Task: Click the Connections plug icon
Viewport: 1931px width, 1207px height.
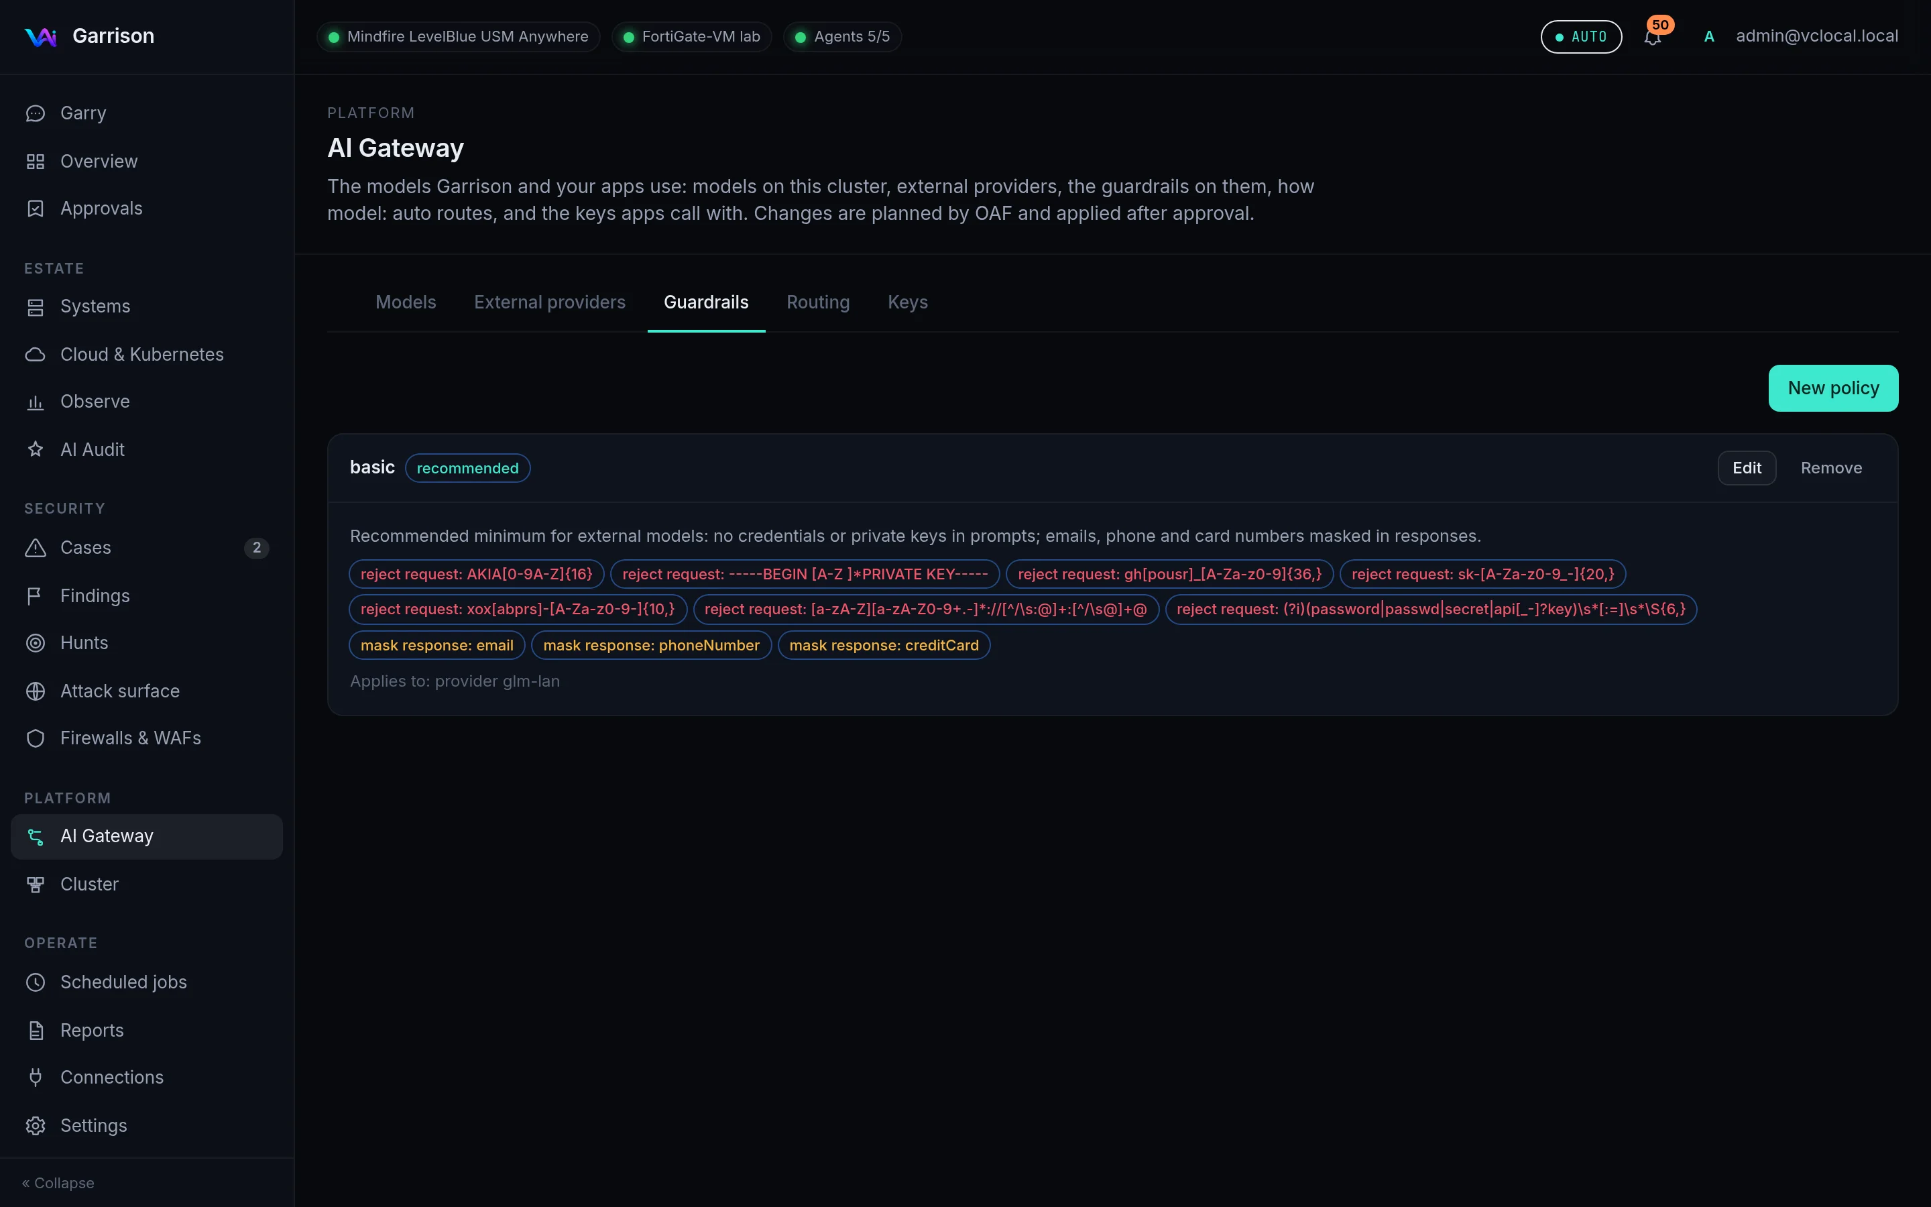Action: click(35, 1078)
